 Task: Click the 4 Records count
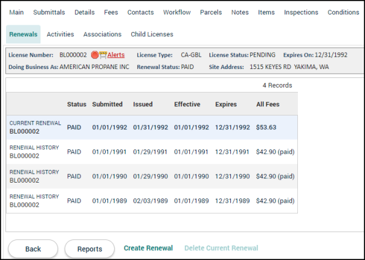click(x=277, y=85)
